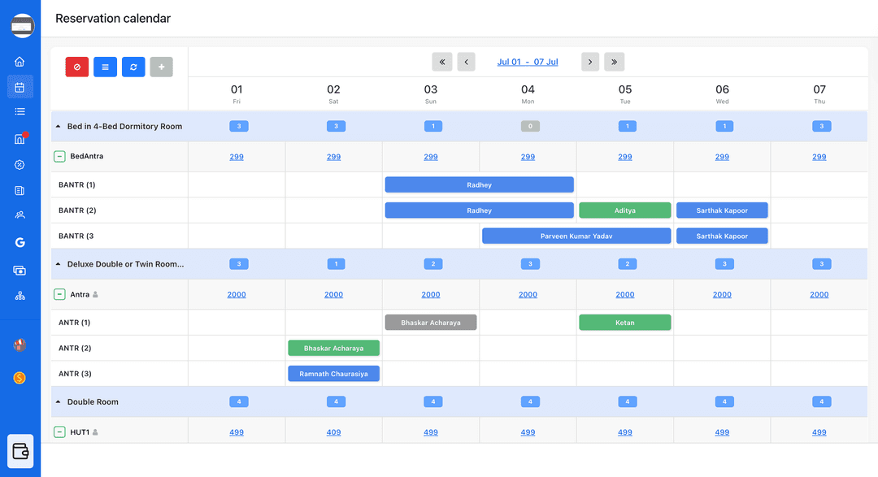This screenshot has height=477, width=878.
Task: Click the 2000 rate link under Jul 01
Action: [x=237, y=294]
